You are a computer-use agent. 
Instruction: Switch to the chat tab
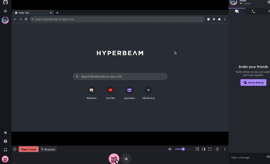pos(237,11)
